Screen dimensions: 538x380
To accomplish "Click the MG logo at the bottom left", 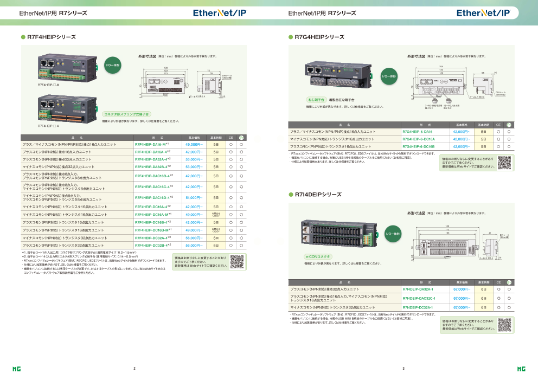I will click(x=16, y=369).
